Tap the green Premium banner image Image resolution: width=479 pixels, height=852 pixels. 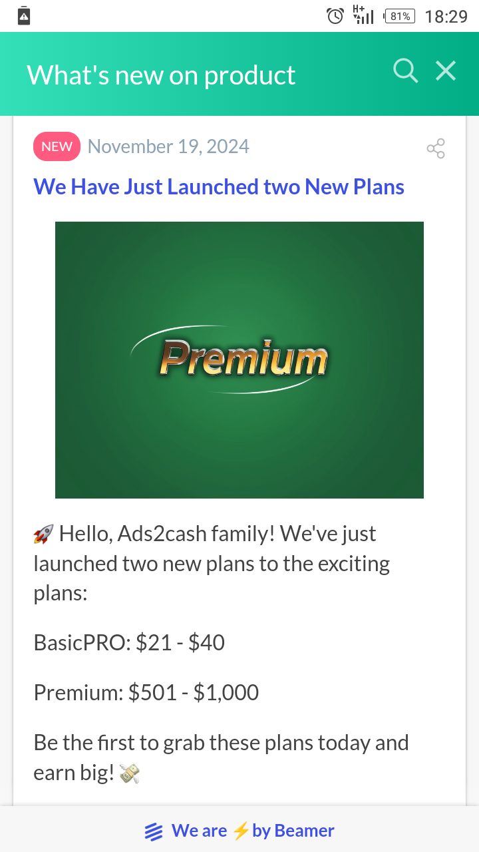tap(239, 359)
